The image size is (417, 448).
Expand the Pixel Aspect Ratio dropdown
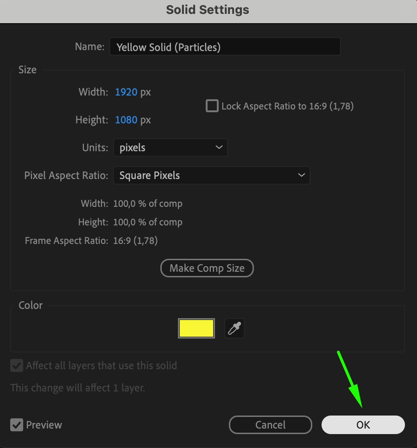click(211, 176)
